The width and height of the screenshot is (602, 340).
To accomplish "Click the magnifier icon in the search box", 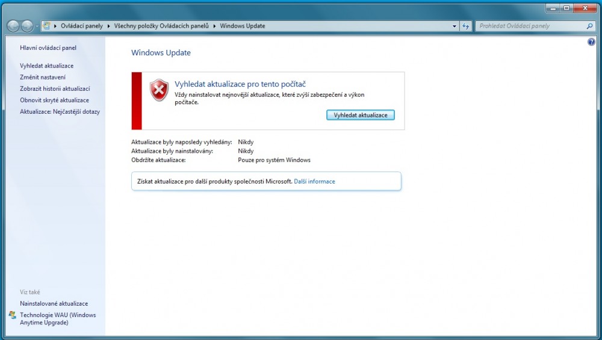I will pos(589,26).
